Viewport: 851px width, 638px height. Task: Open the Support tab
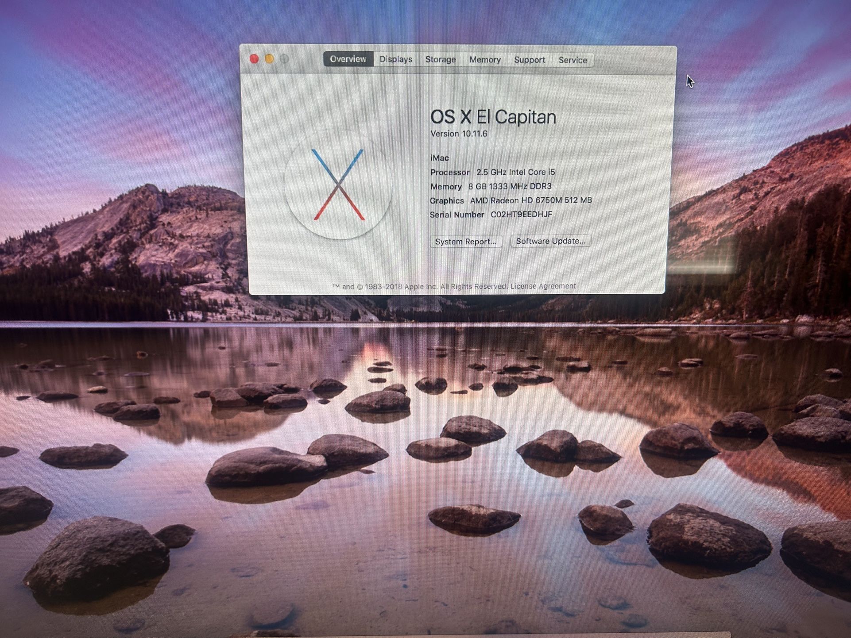pyautogui.click(x=530, y=60)
